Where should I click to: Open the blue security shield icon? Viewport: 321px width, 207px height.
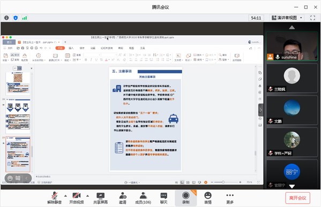[16, 18]
